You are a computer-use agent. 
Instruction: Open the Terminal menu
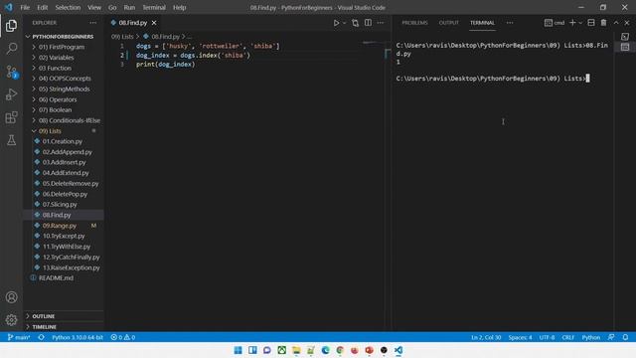(x=154, y=7)
